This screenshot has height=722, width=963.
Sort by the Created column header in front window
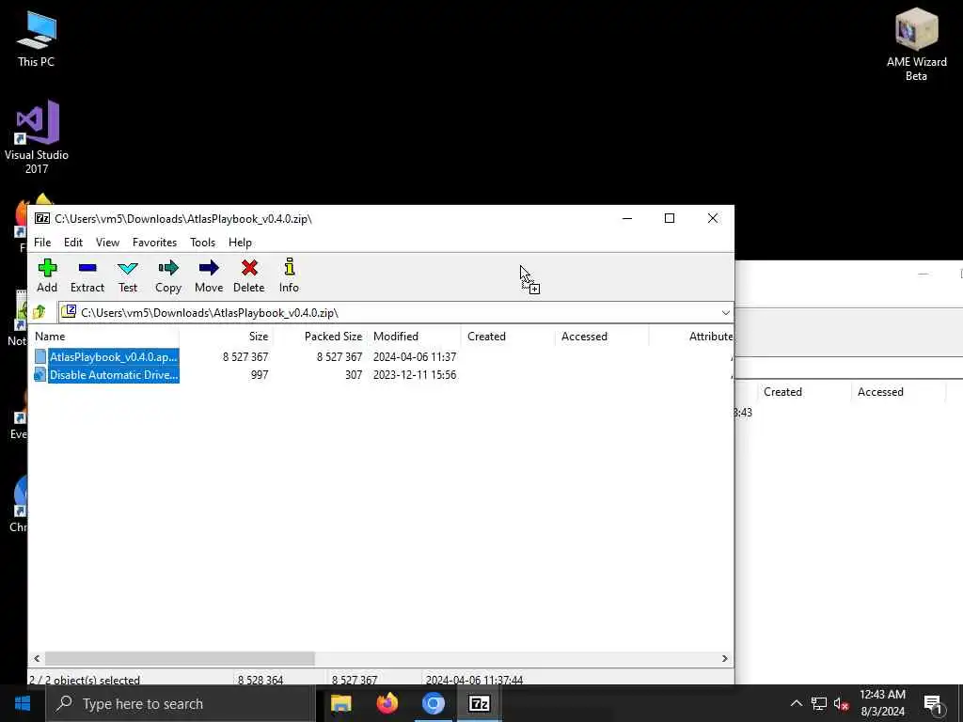508,337
